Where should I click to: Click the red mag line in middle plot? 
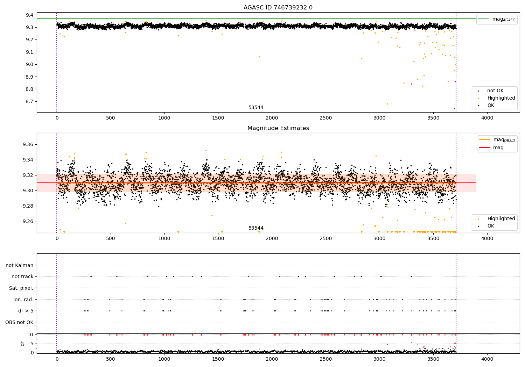(x=257, y=183)
